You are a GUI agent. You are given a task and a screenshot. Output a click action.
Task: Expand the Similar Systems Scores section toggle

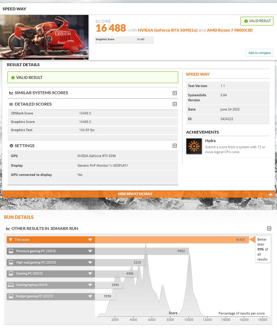coord(175,93)
